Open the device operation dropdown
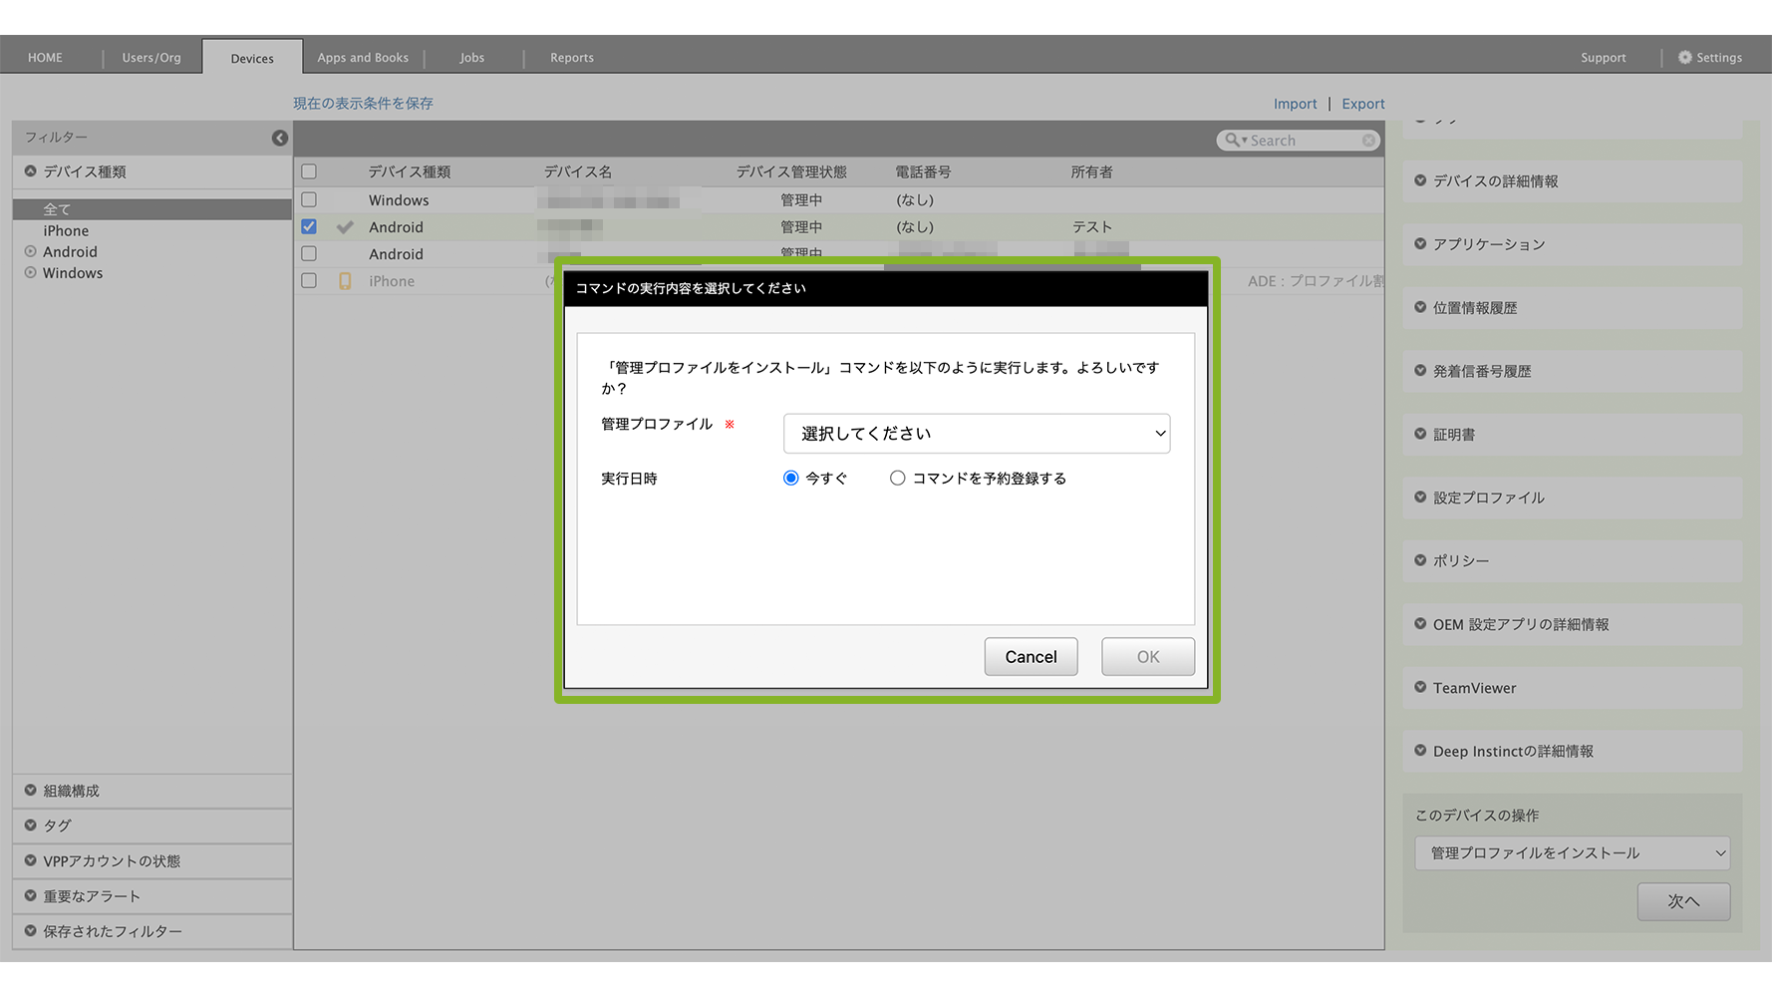This screenshot has height=997, width=1772. [x=1572, y=853]
